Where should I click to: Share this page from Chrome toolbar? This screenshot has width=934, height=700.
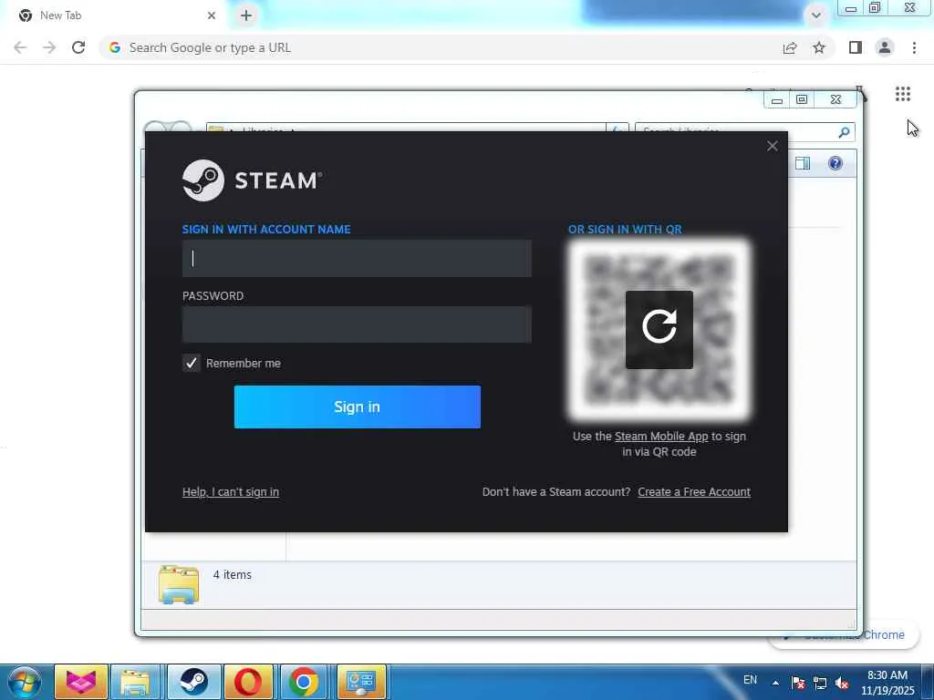[790, 47]
